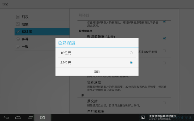This screenshot has width=194, height=121.
Task: Open the 播放 settings category
Action: (42, 24)
